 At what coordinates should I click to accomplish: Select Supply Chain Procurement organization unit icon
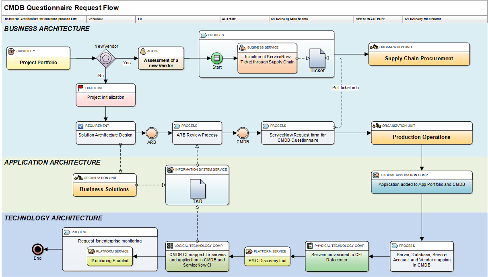click(x=374, y=47)
